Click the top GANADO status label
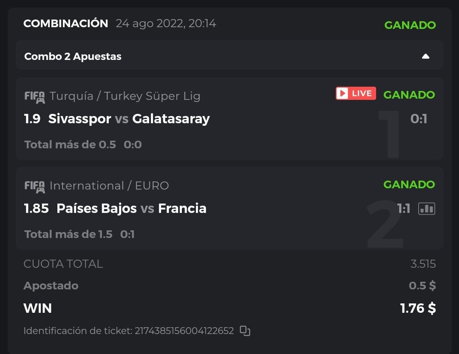 pyautogui.click(x=410, y=25)
